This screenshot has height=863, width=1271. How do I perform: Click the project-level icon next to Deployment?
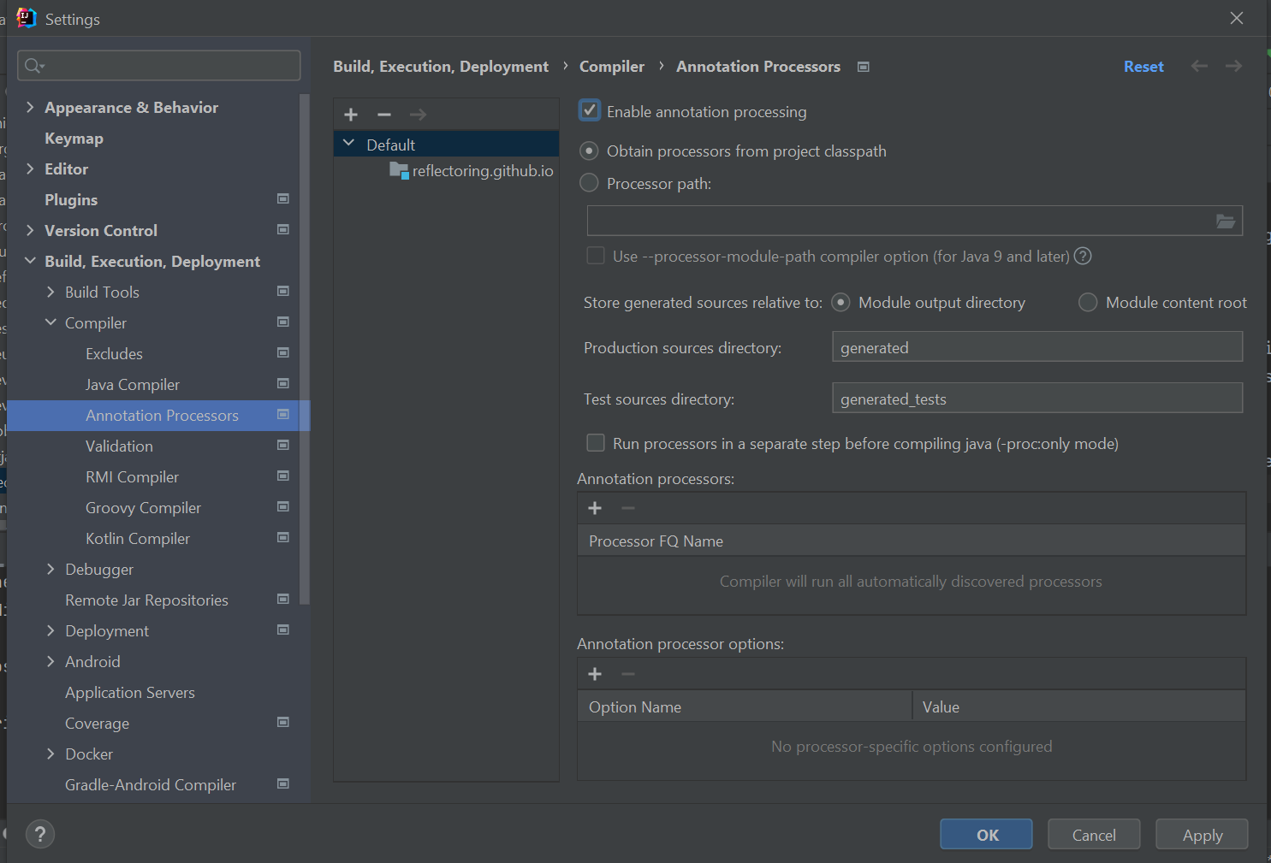click(x=283, y=630)
